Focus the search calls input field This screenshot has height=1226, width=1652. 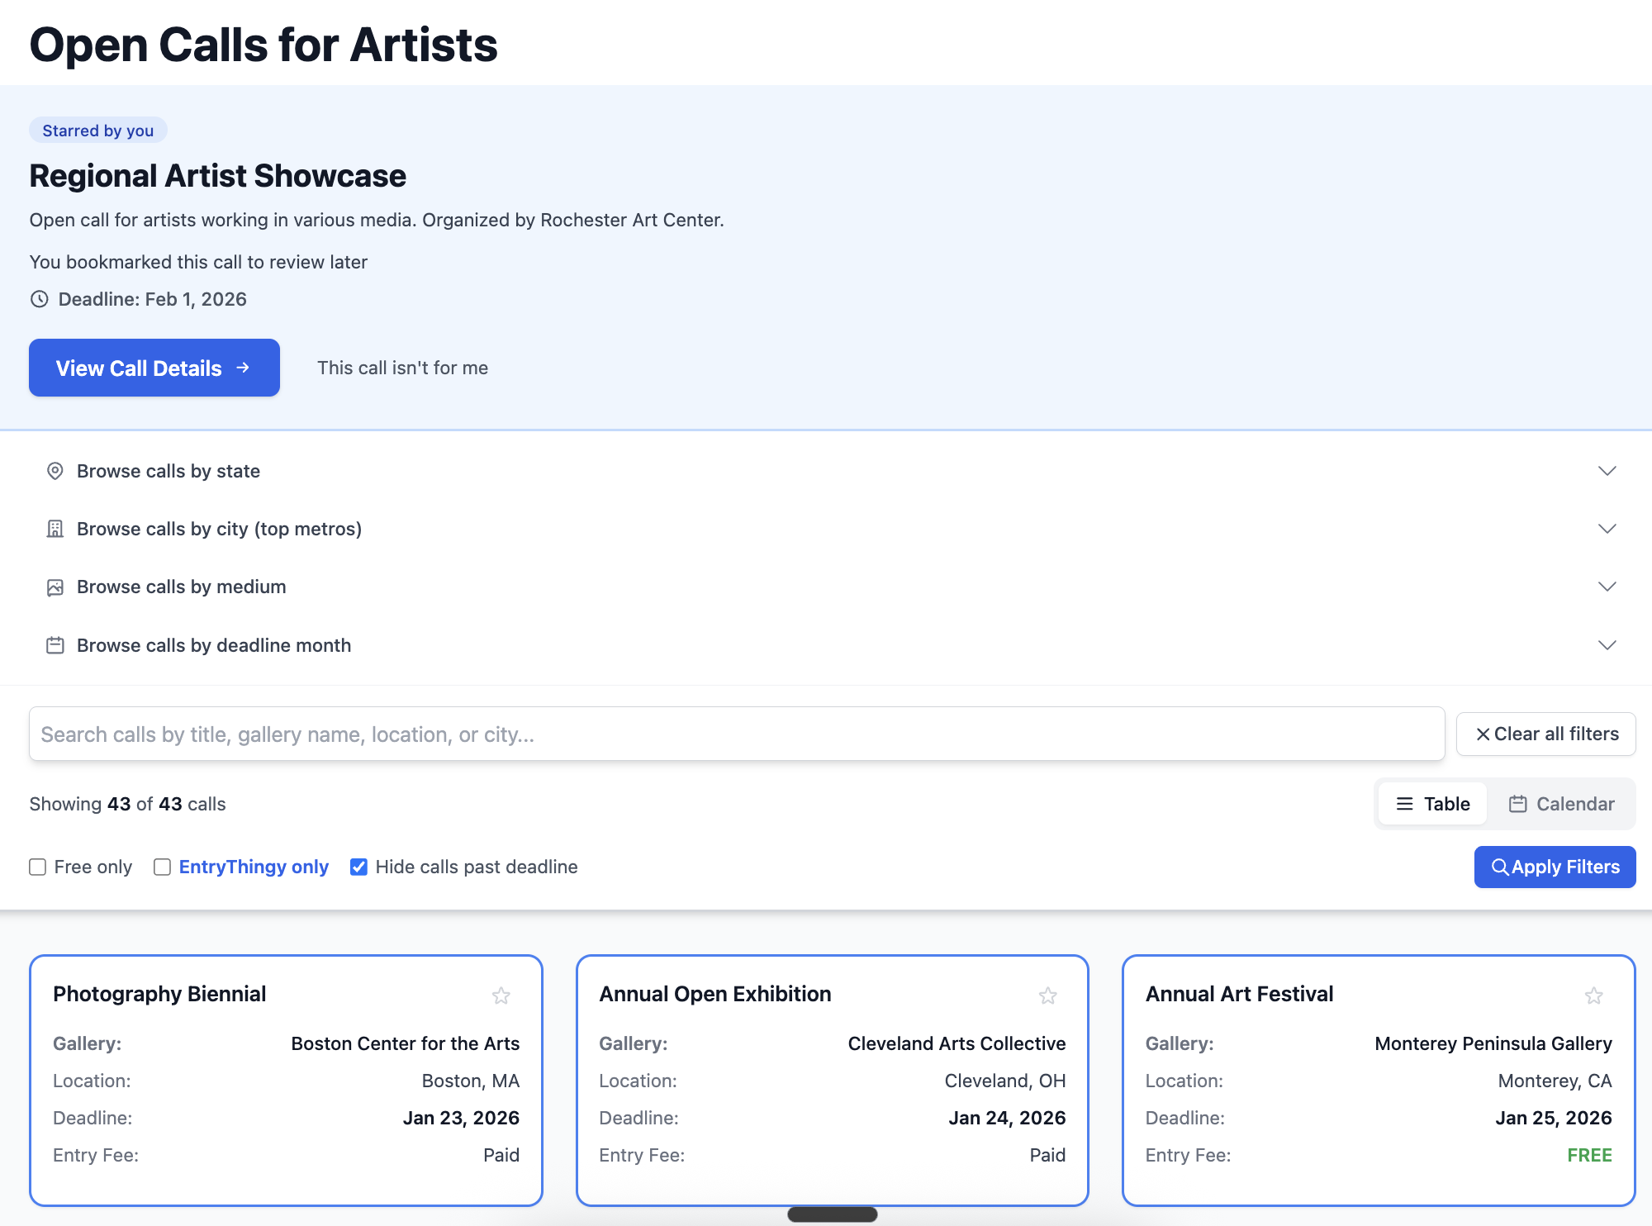point(735,734)
